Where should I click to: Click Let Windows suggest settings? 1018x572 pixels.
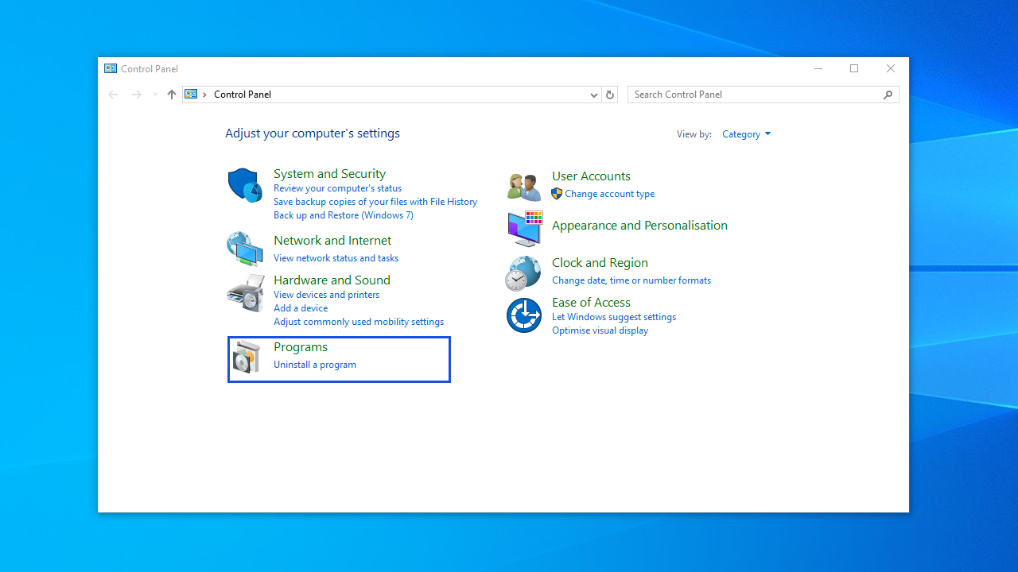coord(614,317)
